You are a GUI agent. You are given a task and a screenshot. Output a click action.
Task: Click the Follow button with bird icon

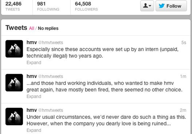pos(171,6)
